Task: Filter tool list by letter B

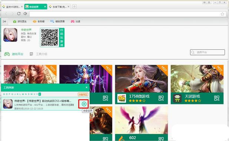Action: pyautogui.click(x=4, y=94)
